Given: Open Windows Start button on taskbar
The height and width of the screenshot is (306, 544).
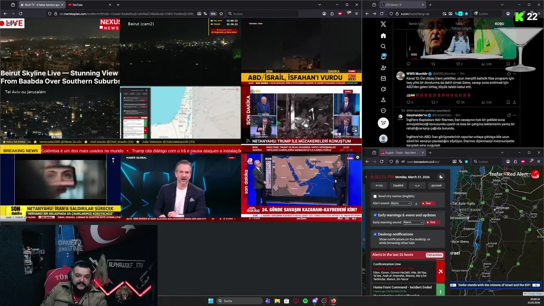Looking at the screenshot, I should tap(211, 301).
